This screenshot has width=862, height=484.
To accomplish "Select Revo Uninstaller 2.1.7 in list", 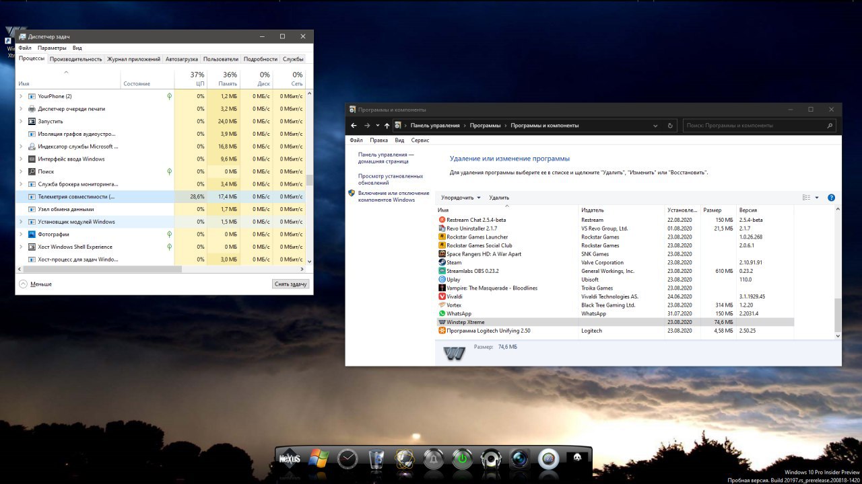I will (615, 229).
